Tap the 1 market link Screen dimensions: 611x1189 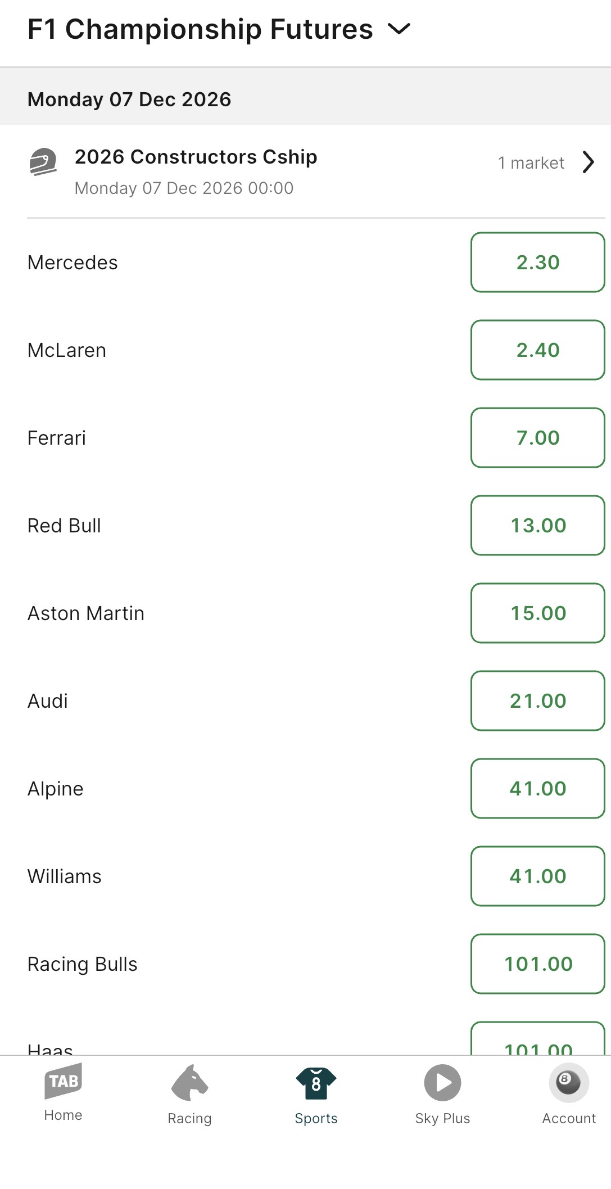tap(531, 163)
